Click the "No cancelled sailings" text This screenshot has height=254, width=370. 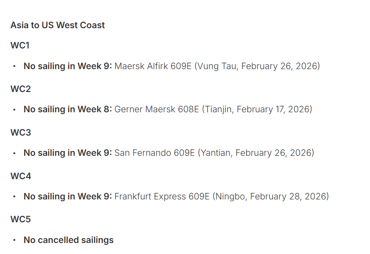tap(69, 240)
